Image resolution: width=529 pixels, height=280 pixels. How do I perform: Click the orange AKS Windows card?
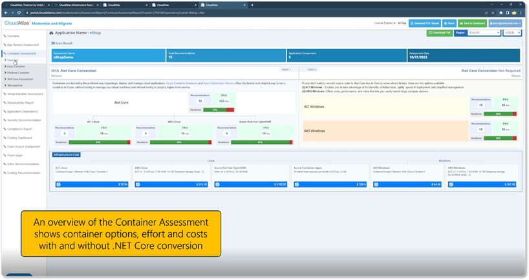(x=385, y=131)
